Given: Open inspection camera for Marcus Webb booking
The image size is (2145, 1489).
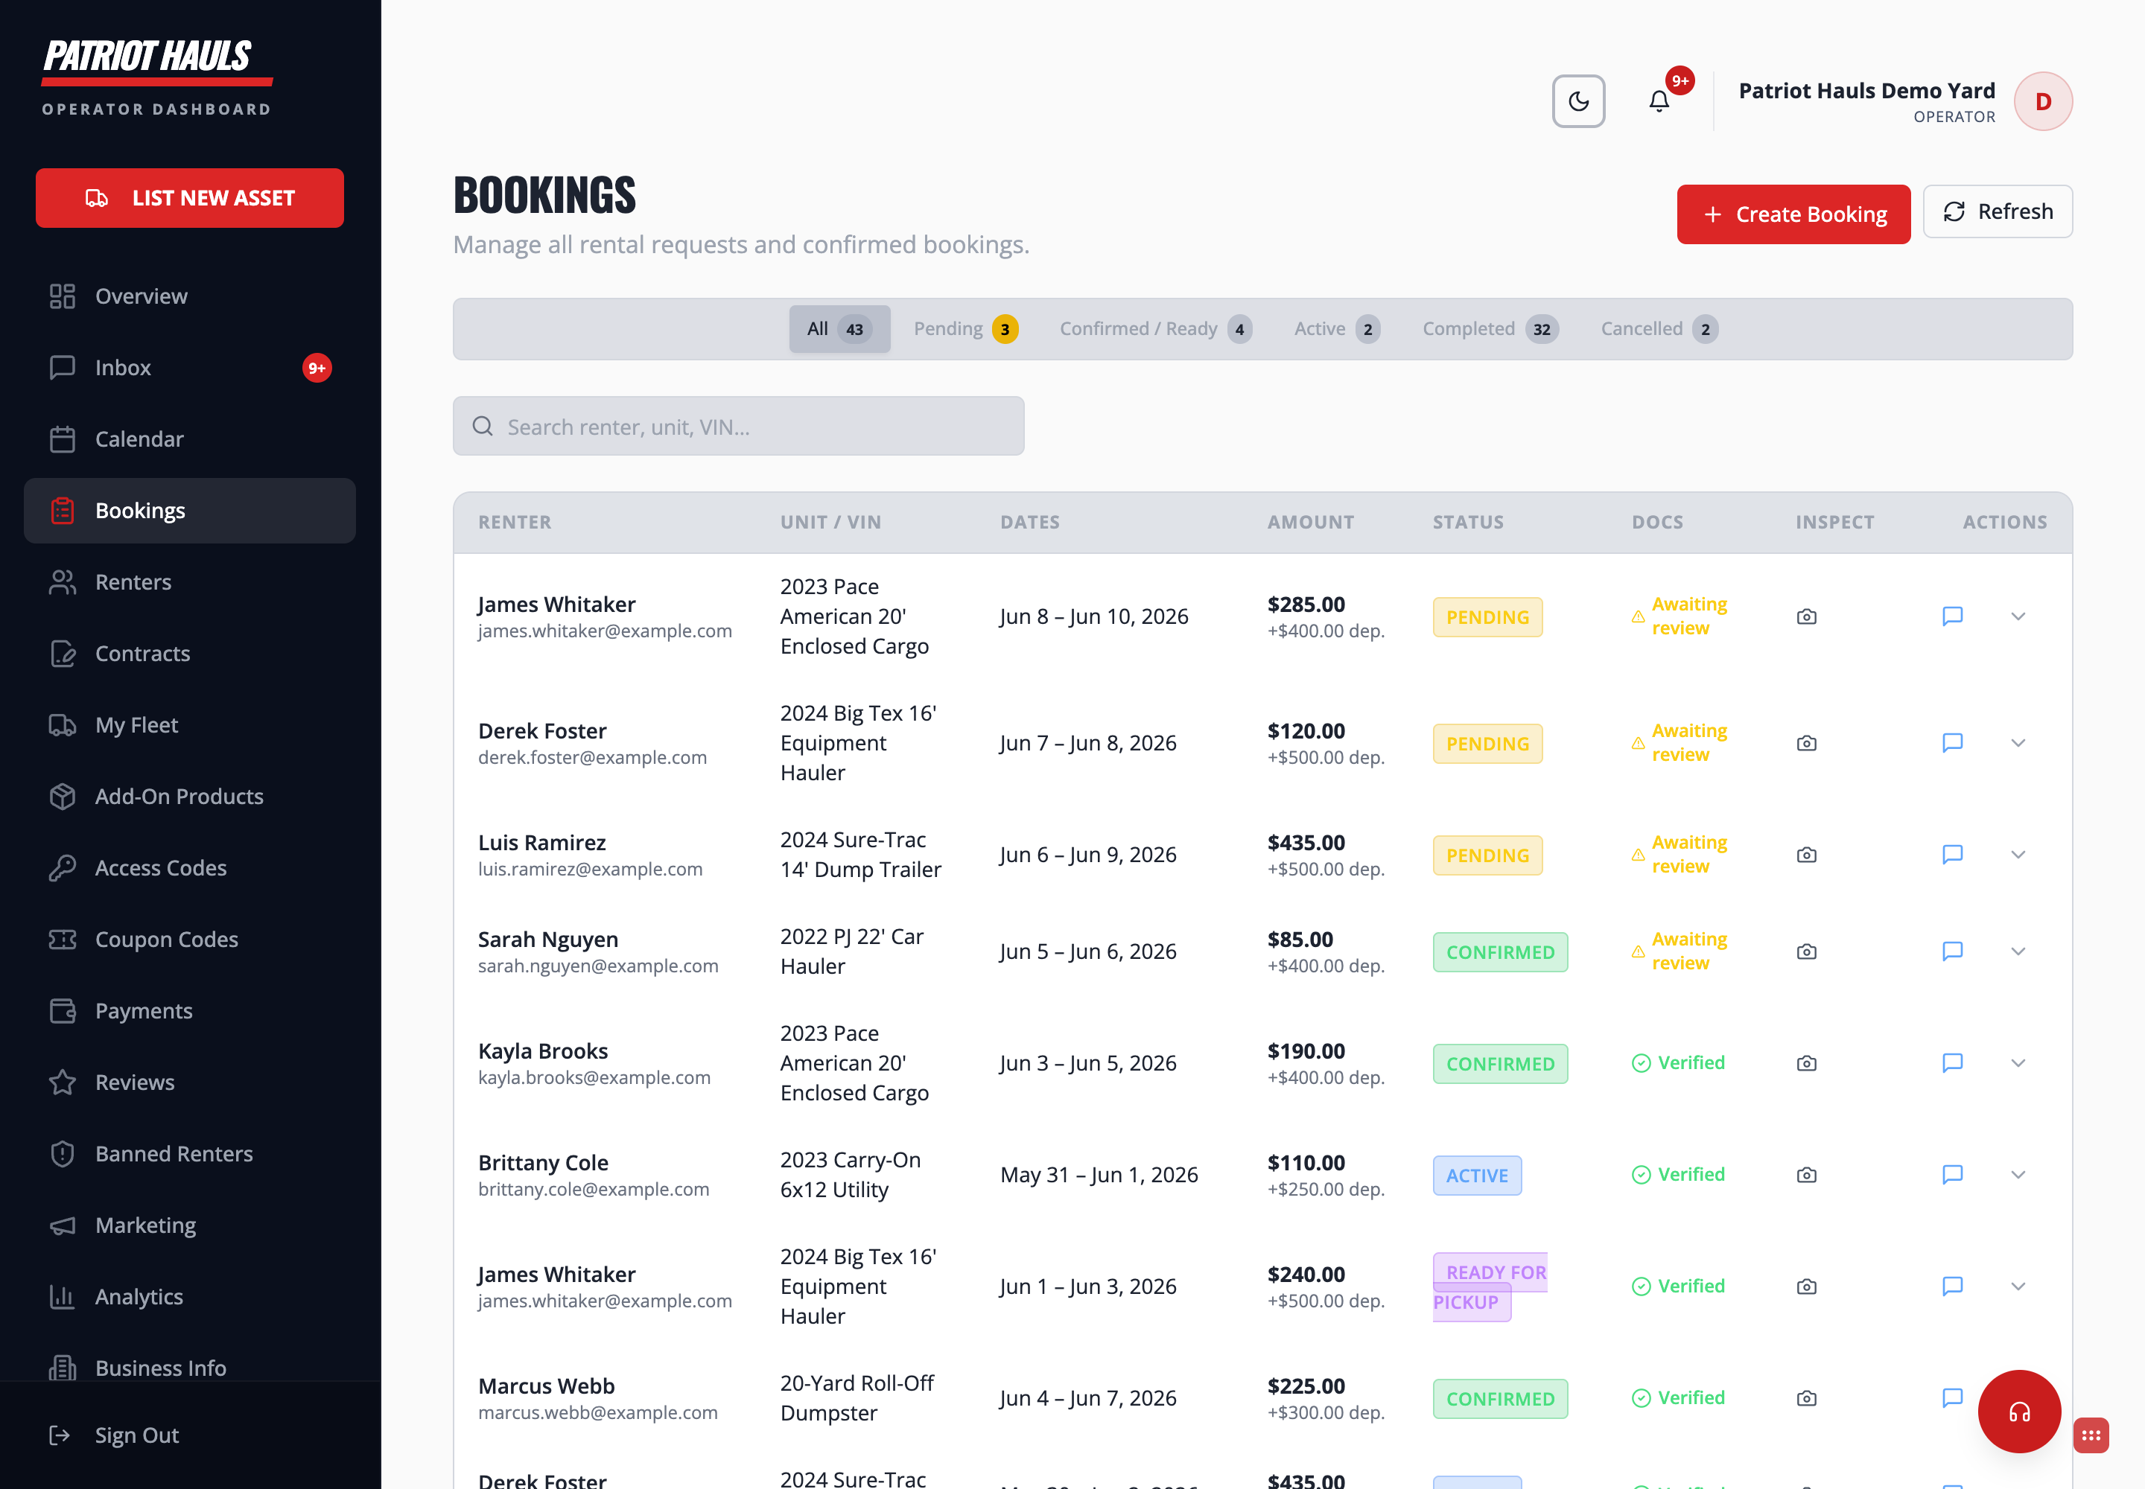Looking at the screenshot, I should pyautogui.click(x=1806, y=1398).
